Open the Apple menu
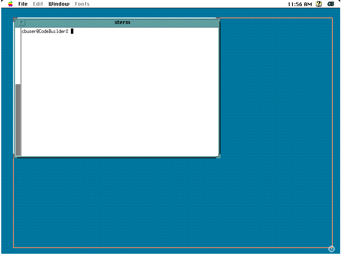 [10, 4]
